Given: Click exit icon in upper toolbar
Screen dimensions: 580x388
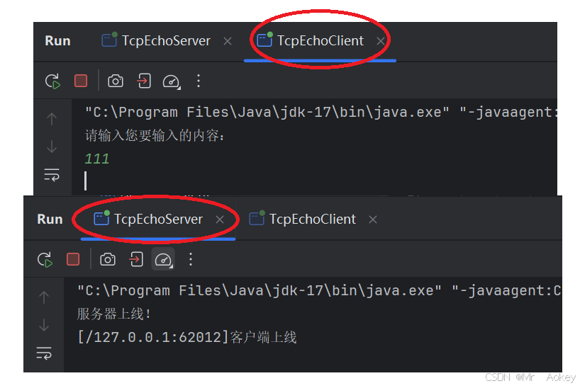Looking at the screenshot, I should (x=144, y=81).
